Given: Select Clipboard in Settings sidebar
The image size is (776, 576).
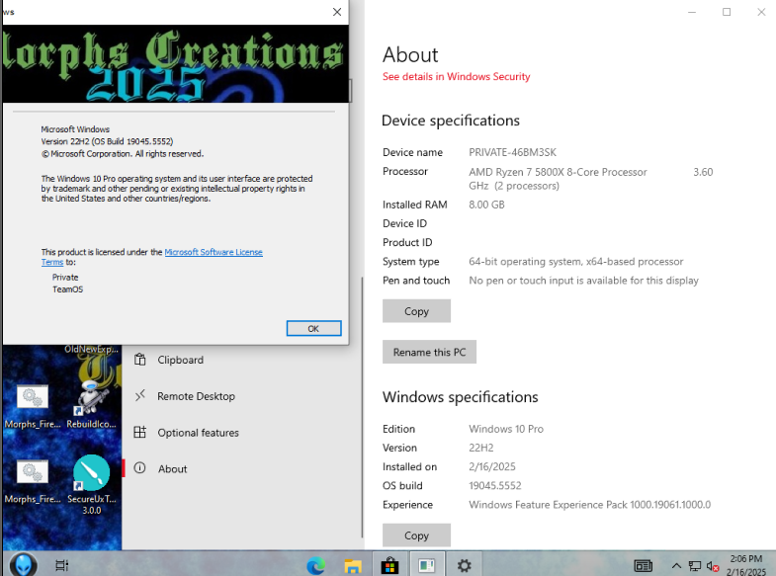Looking at the screenshot, I should 242,360.
